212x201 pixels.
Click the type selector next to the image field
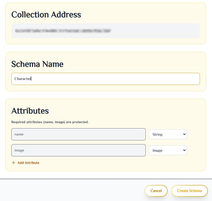(168, 150)
